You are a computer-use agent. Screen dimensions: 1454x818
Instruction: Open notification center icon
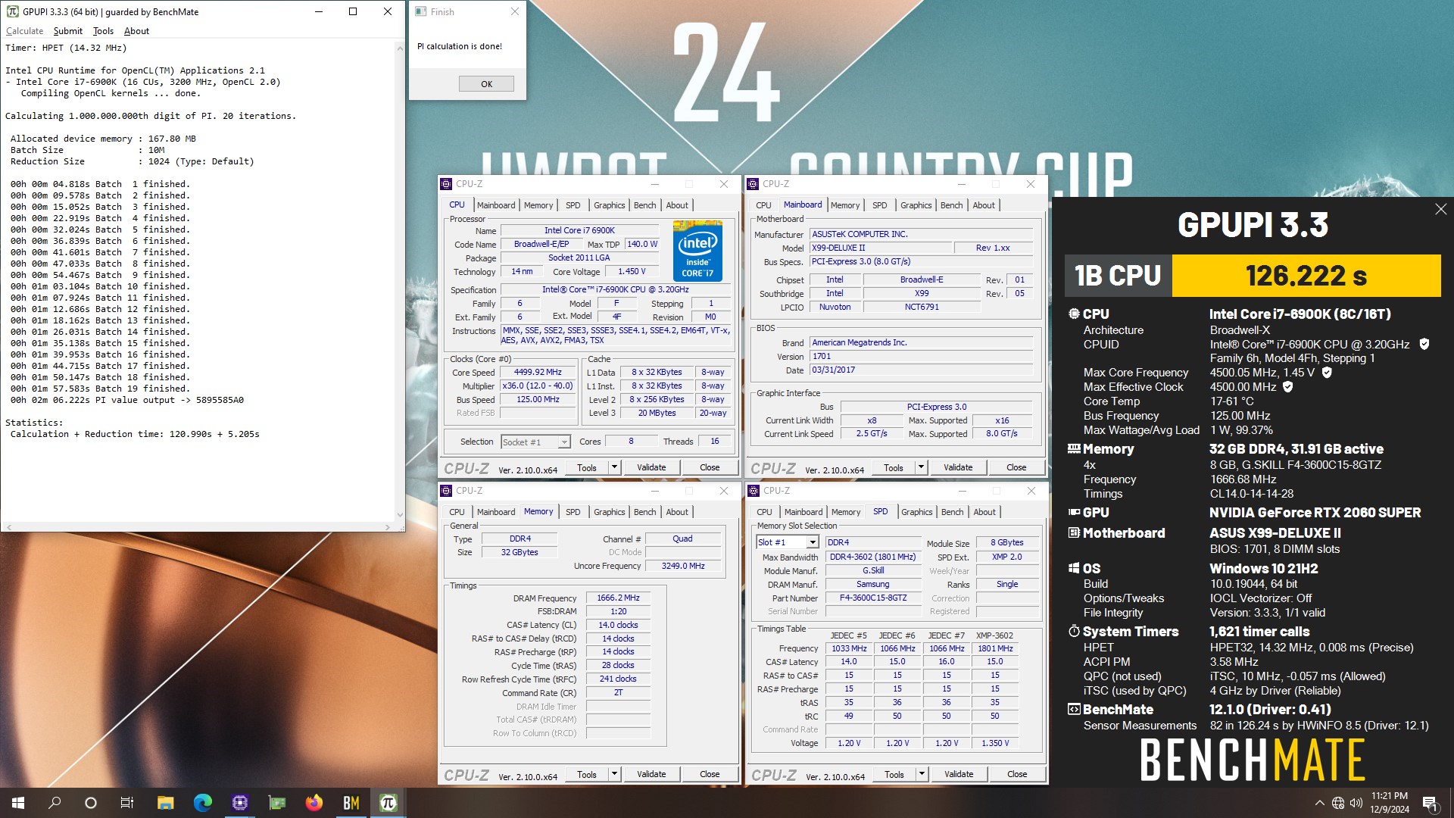coord(1430,803)
